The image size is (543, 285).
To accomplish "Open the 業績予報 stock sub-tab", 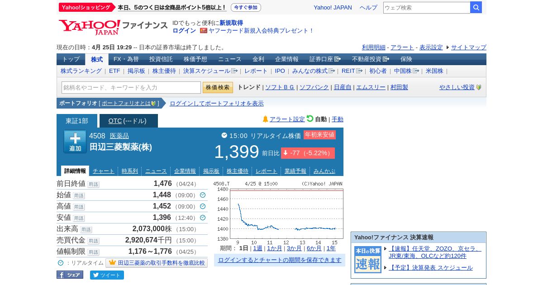I will (x=295, y=171).
